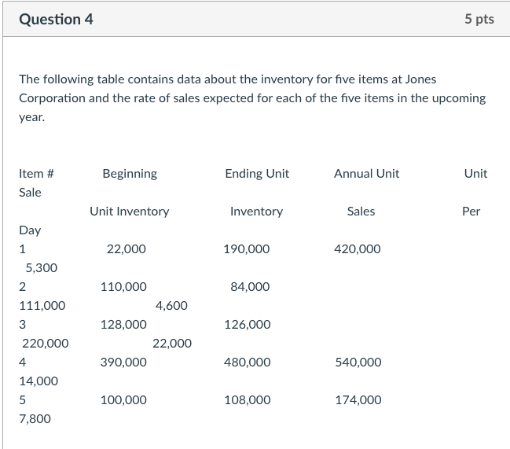
Task: Click the 5 pts score label
Action: point(479,20)
